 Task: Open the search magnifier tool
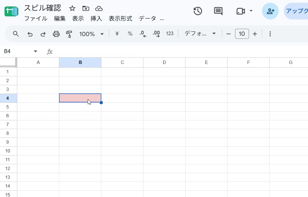(16, 34)
